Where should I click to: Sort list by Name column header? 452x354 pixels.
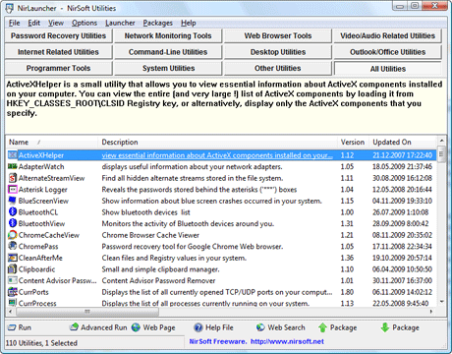(x=52, y=143)
